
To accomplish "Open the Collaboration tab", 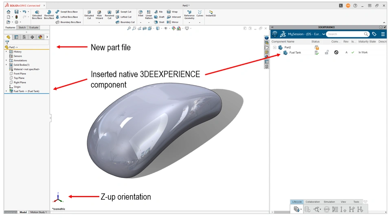I will coord(312,202).
